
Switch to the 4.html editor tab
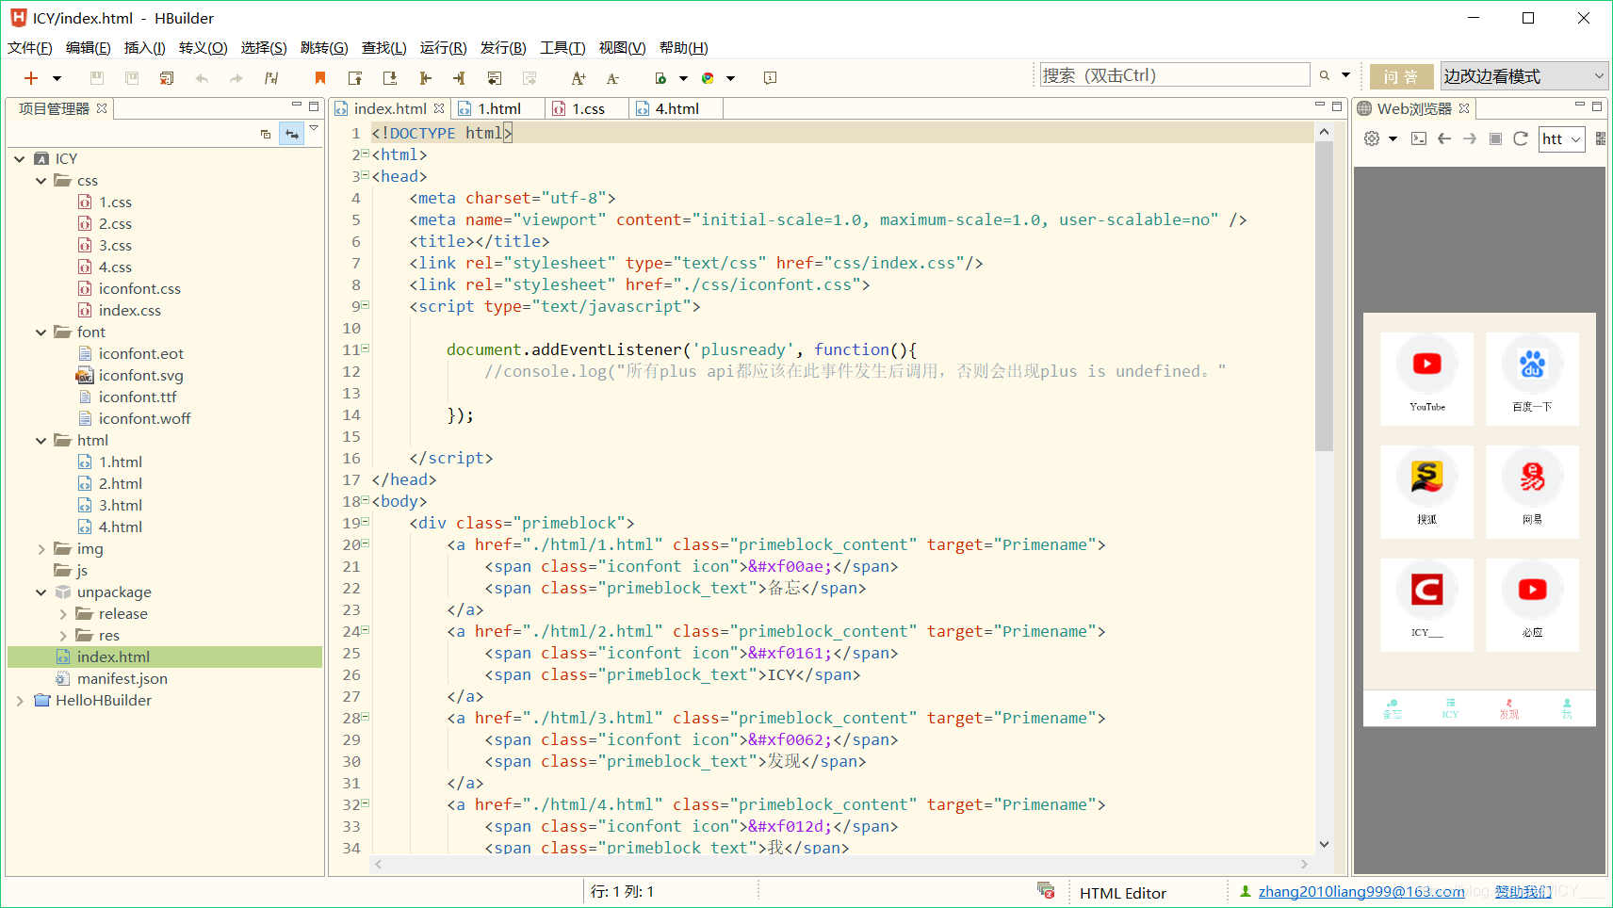(676, 109)
